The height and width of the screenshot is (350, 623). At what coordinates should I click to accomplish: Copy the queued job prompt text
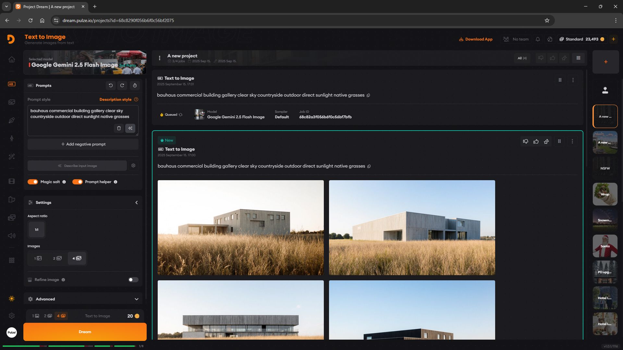[x=368, y=95]
